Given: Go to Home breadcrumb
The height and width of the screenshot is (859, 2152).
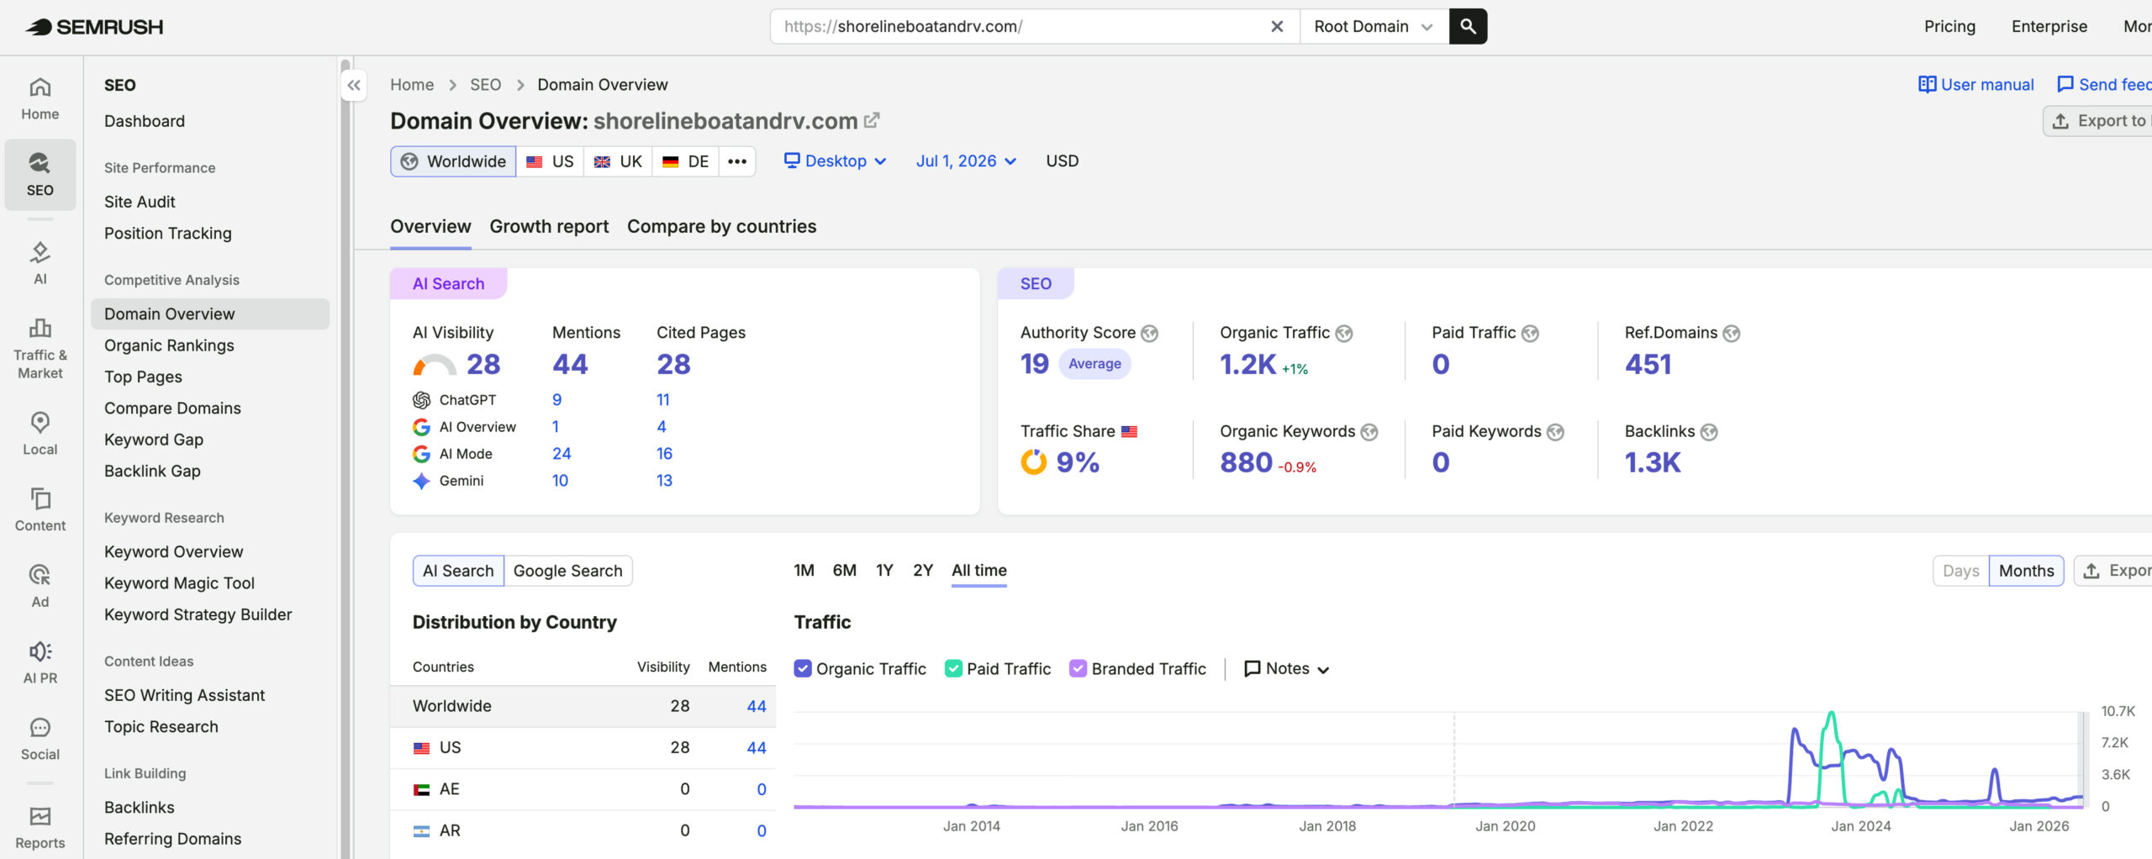Looking at the screenshot, I should (412, 84).
